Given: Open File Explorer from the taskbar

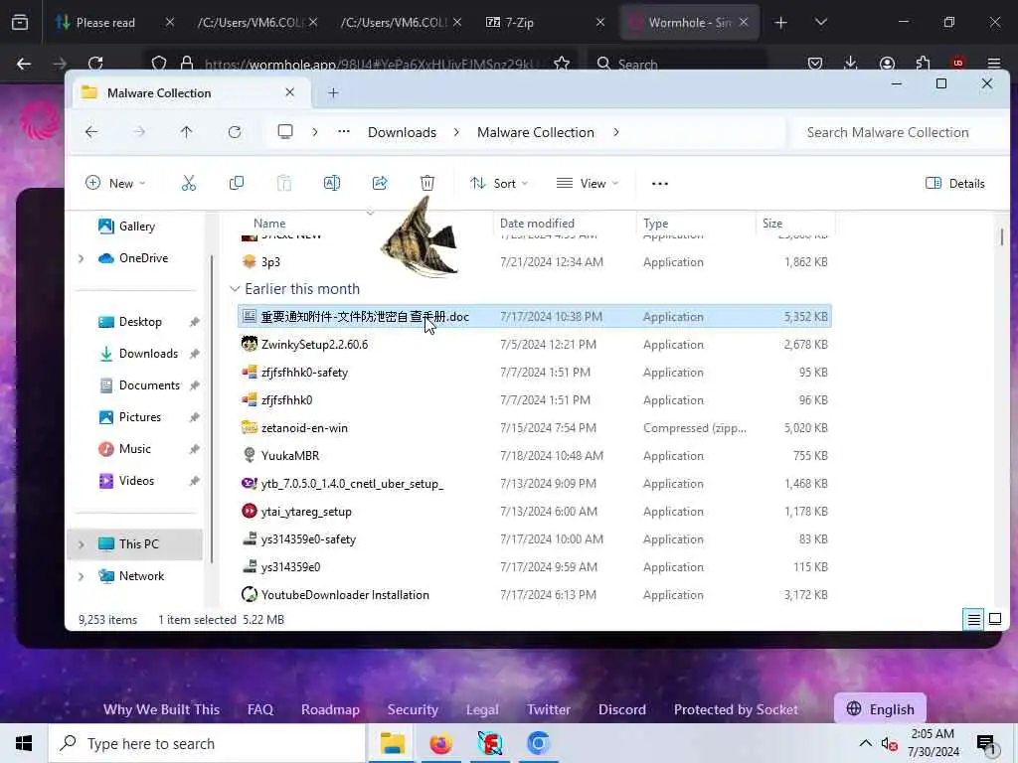Looking at the screenshot, I should (x=392, y=743).
